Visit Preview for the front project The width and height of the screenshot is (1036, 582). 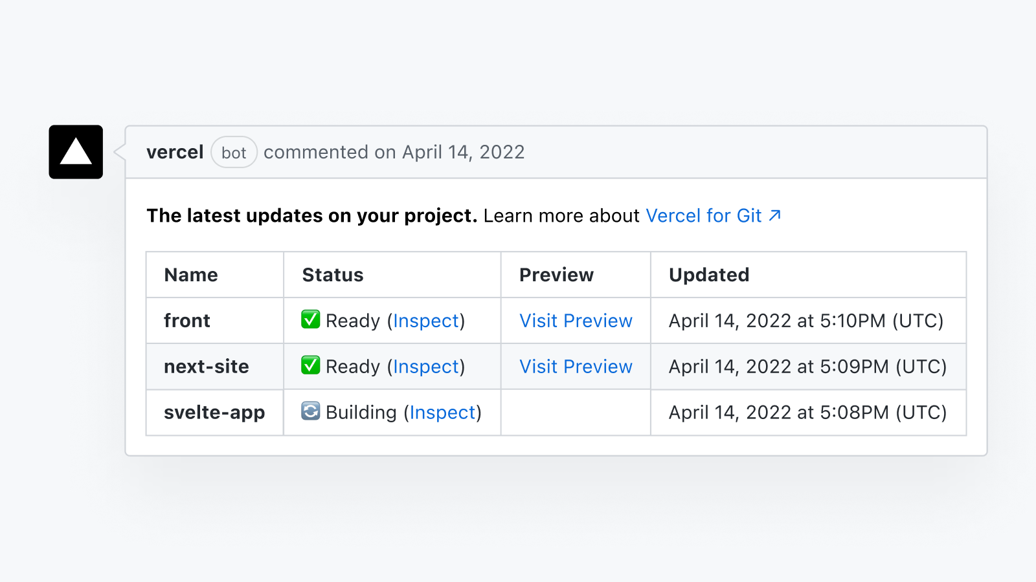pyautogui.click(x=575, y=320)
